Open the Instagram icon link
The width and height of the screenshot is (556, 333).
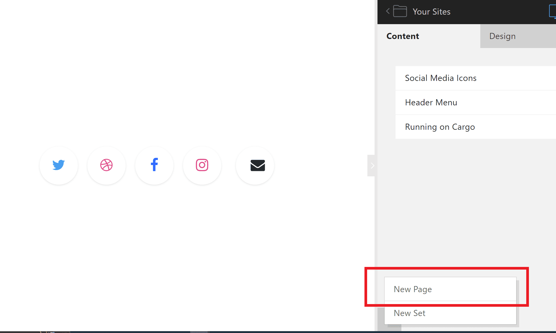[202, 165]
